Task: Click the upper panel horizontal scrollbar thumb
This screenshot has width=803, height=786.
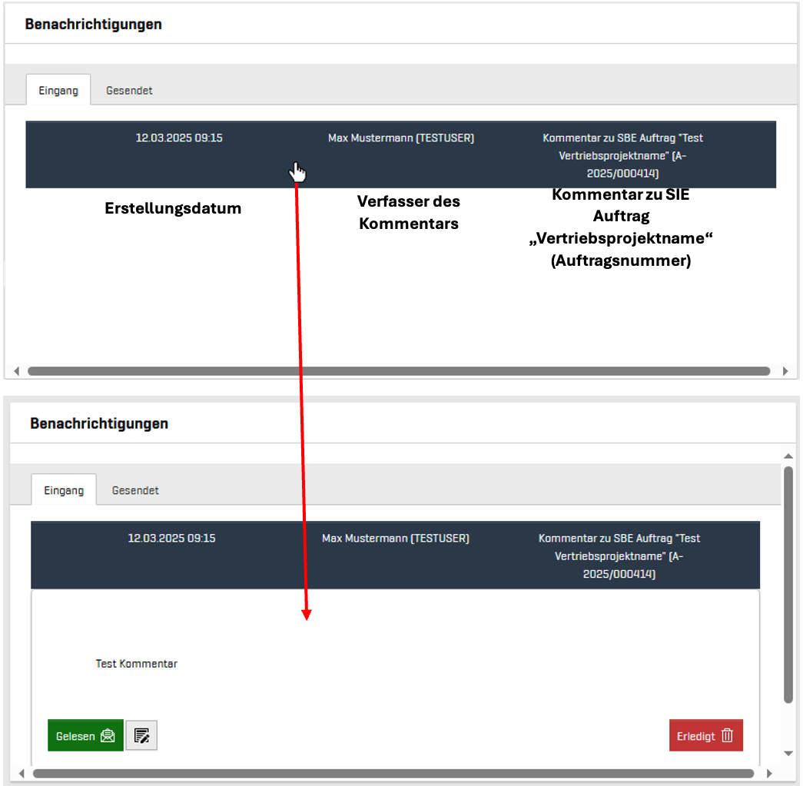Action: coord(398,371)
